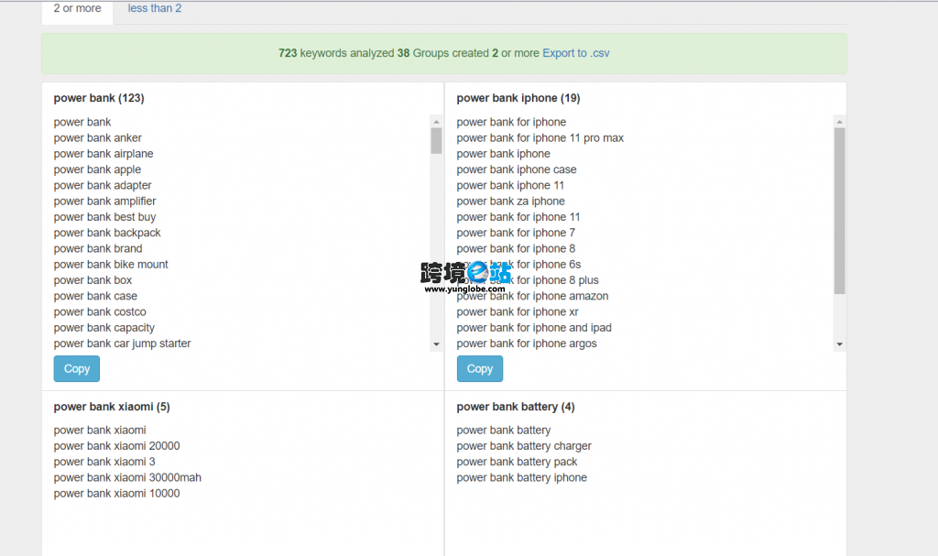Select "power bank for iphone 11 pro max"
The width and height of the screenshot is (938, 556).
tap(540, 138)
